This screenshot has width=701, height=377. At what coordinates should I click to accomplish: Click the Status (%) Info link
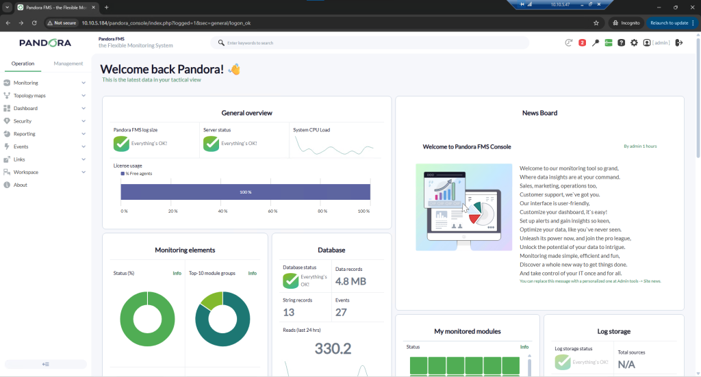(x=177, y=273)
